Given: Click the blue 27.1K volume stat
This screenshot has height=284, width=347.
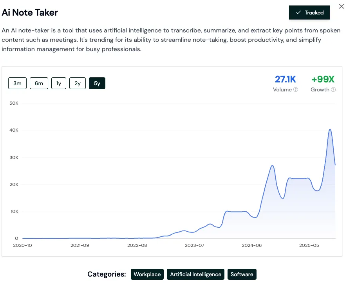Looking at the screenshot, I should point(285,79).
